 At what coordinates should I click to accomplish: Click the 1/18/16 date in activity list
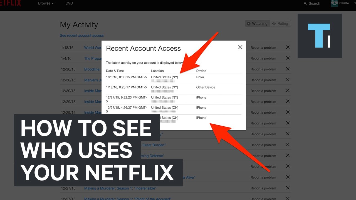pyautogui.click(x=67, y=47)
